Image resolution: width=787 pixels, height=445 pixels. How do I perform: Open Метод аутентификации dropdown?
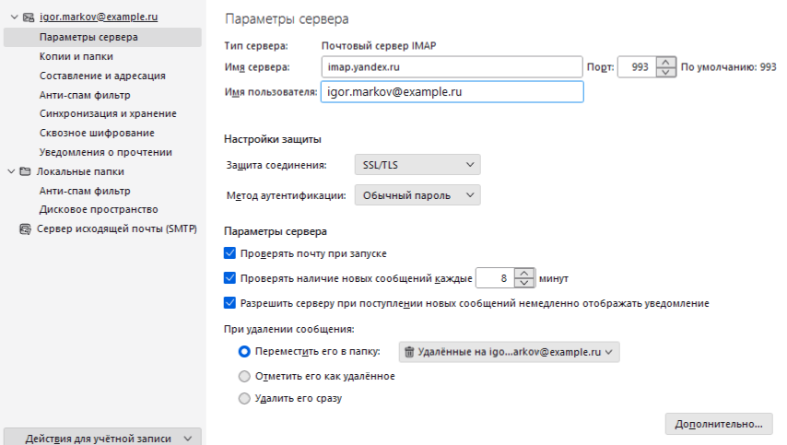pos(417,195)
